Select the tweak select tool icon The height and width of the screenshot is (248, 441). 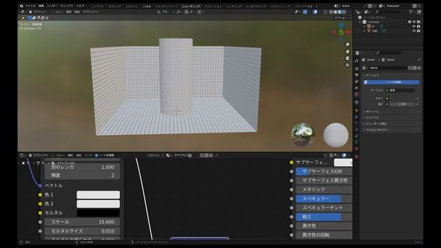tap(23, 18)
